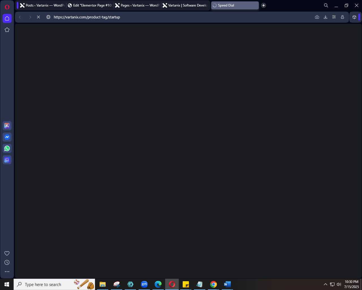Switch to Vartanix Software Development tab
Viewport: 362px width, 290px height.
pos(185,5)
